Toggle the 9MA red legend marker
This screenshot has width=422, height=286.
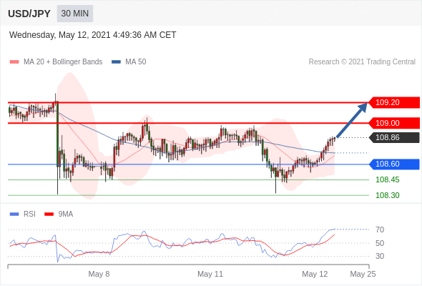pos(49,214)
